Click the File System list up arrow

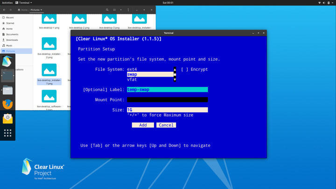click(x=175, y=69)
